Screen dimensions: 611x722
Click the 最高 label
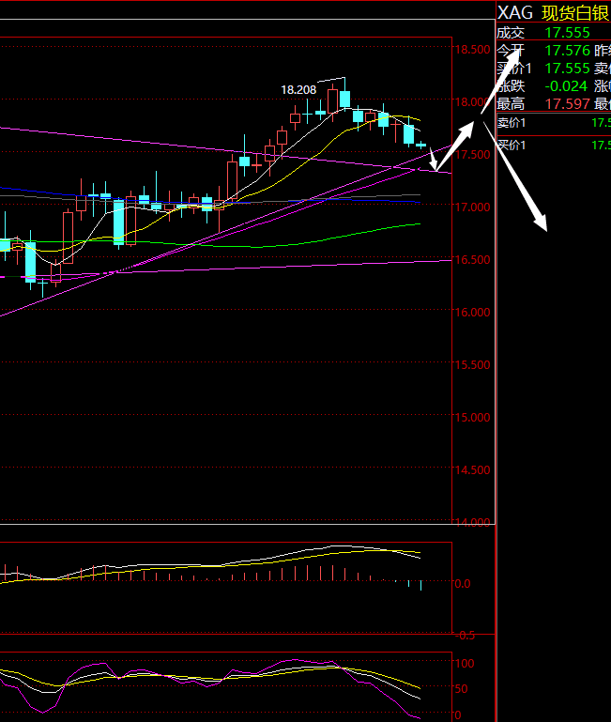(511, 104)
